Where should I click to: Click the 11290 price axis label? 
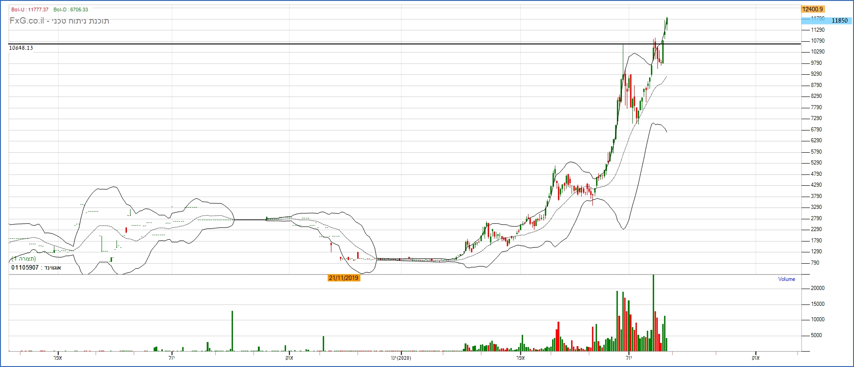click(818, 30)
